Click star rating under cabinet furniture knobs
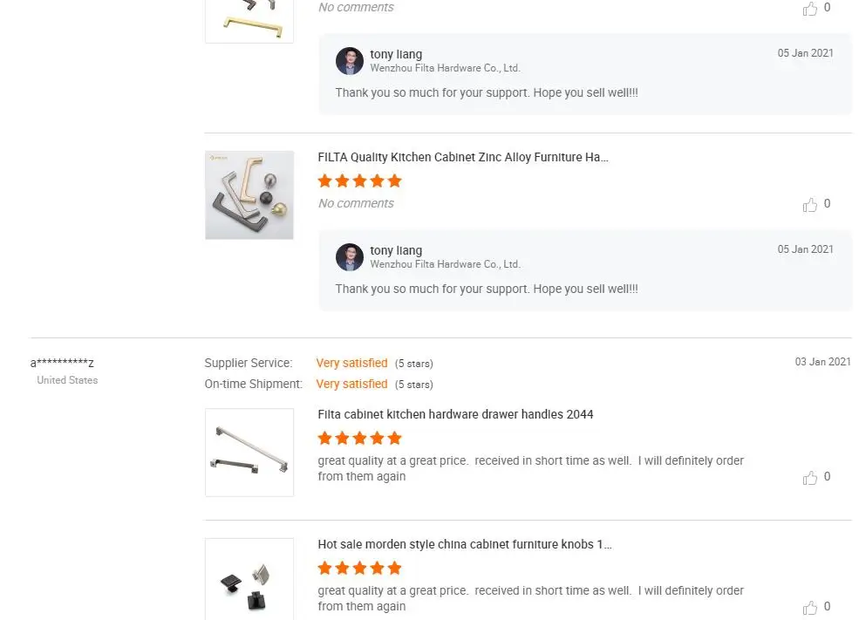Viewport: 859px width, 620px height. tap(359, 568)
